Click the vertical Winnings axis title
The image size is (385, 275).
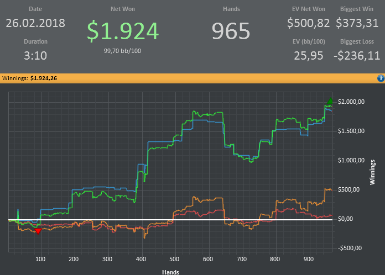[x=372, y=172]
